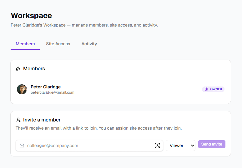Click the workspace description subtitle text
The image size is (242, 168).
(84, 25)
